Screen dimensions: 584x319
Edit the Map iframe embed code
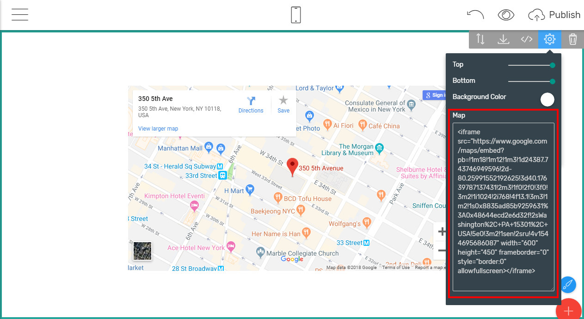(503, 204)
